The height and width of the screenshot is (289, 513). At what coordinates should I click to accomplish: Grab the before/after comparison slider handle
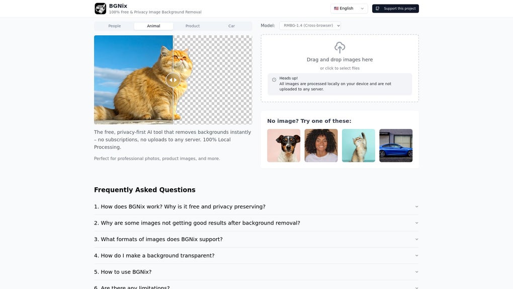tap(173, 80)
